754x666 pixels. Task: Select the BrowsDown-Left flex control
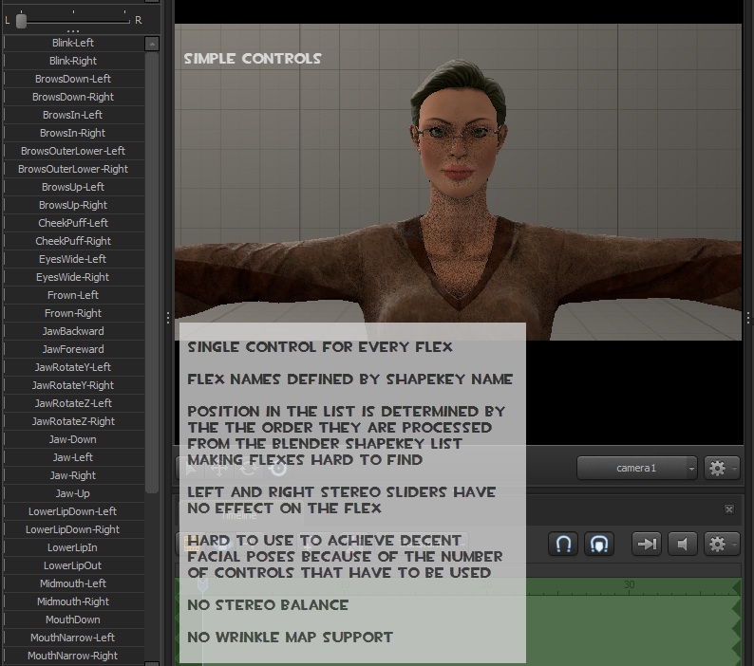[x=73, y=79]
